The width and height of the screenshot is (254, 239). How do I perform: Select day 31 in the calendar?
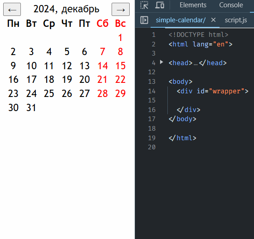(x=31, y=107)
